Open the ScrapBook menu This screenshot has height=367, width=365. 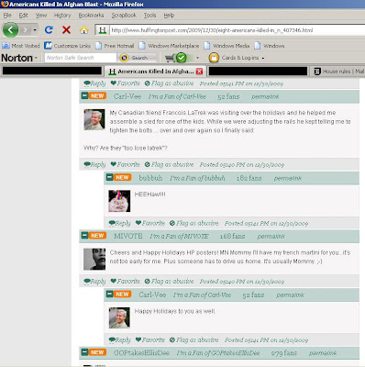[x=124, y=16]
